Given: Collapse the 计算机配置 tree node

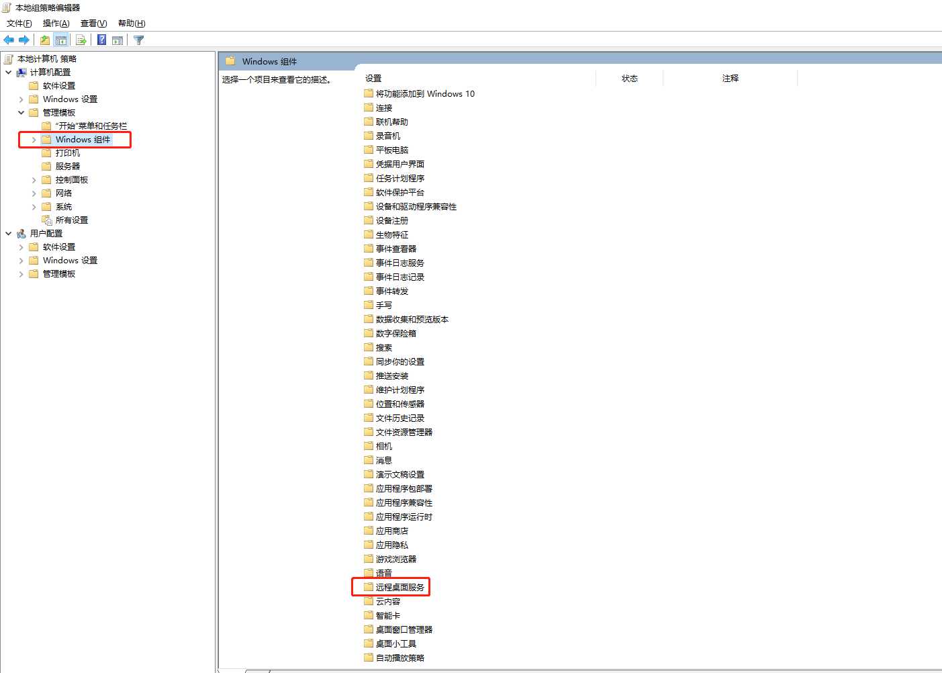Looking at the screenshot, I should [x=9, y=73].
